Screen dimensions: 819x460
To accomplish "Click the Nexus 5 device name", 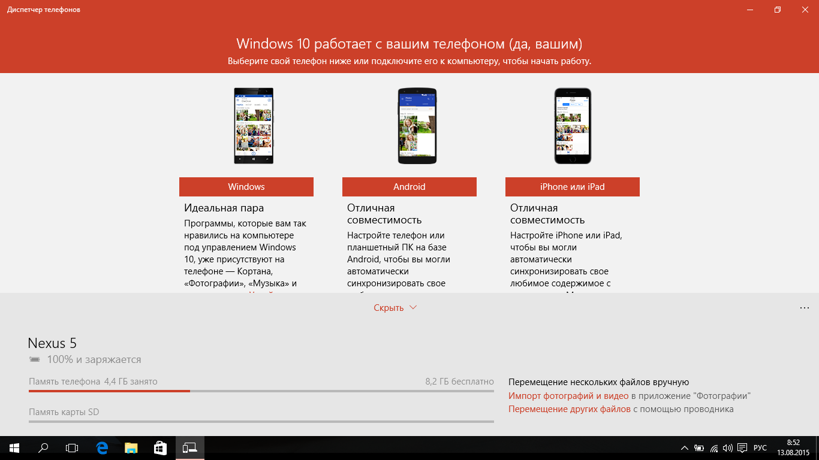I will [x=52, y=343].
